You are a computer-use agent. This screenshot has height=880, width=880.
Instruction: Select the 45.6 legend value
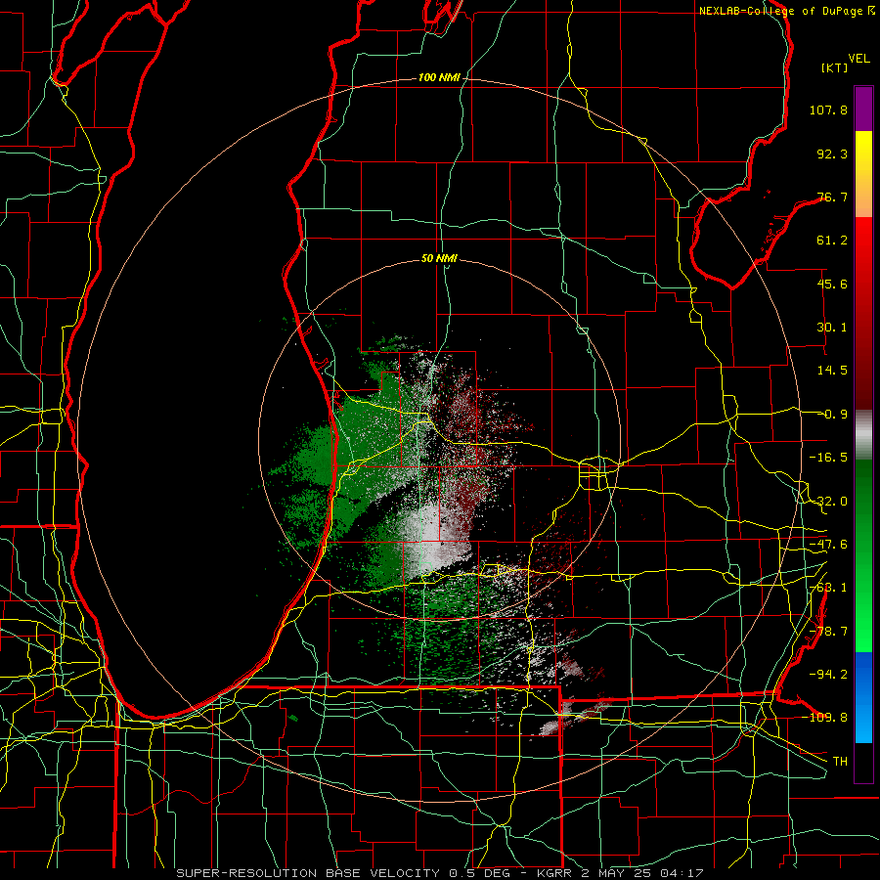832,284
